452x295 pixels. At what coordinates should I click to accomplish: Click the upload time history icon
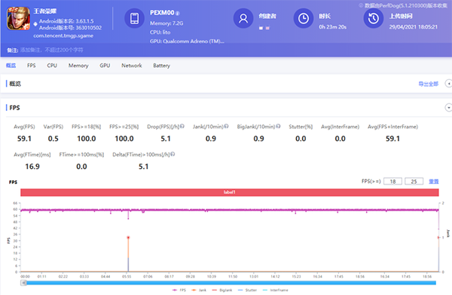point(374,18)
